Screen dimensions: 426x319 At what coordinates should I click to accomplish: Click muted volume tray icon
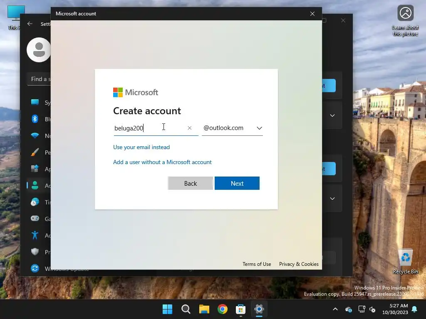click(x=372, y=309)
